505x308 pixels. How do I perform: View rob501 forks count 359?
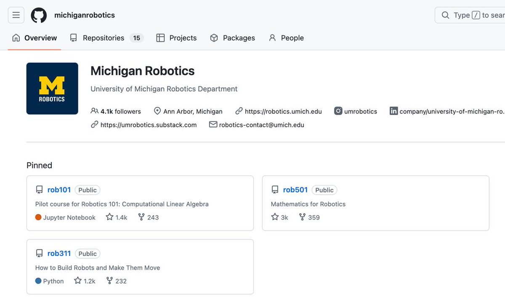coord(309,217)
